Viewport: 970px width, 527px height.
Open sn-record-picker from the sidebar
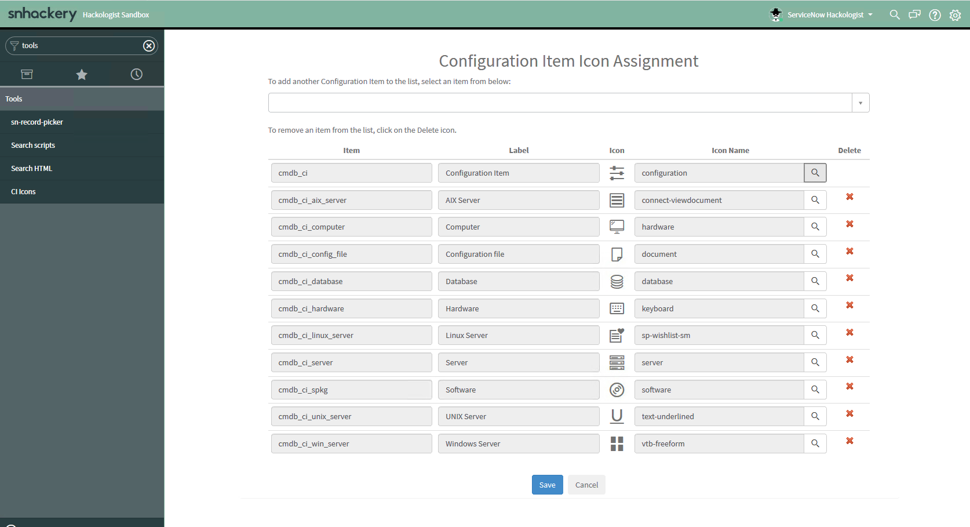click(37, 122)
